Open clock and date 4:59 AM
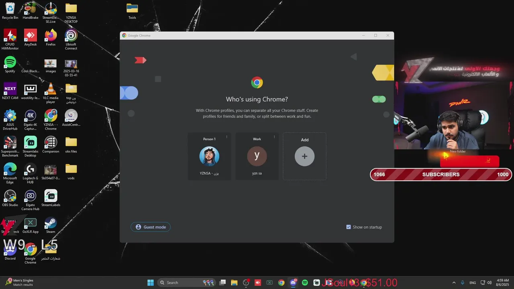514x289 pixels. point(503,283)
